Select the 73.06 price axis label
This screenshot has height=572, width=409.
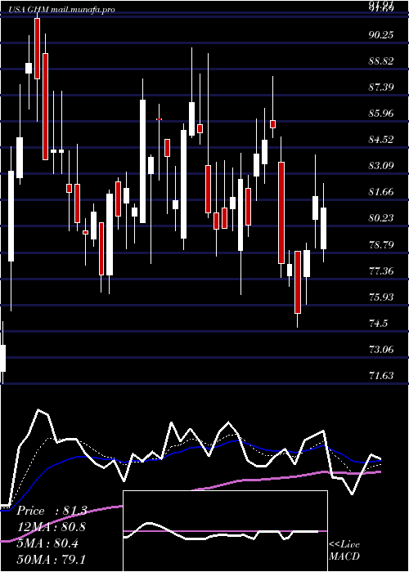click(381, 350)
